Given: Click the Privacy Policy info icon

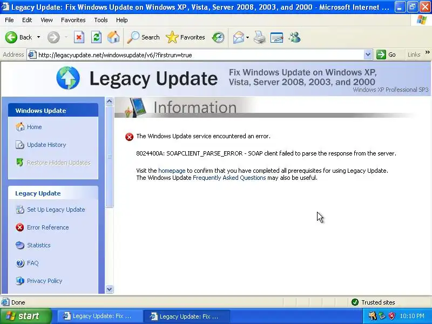Looking at the screenshot, I should 20,281.
